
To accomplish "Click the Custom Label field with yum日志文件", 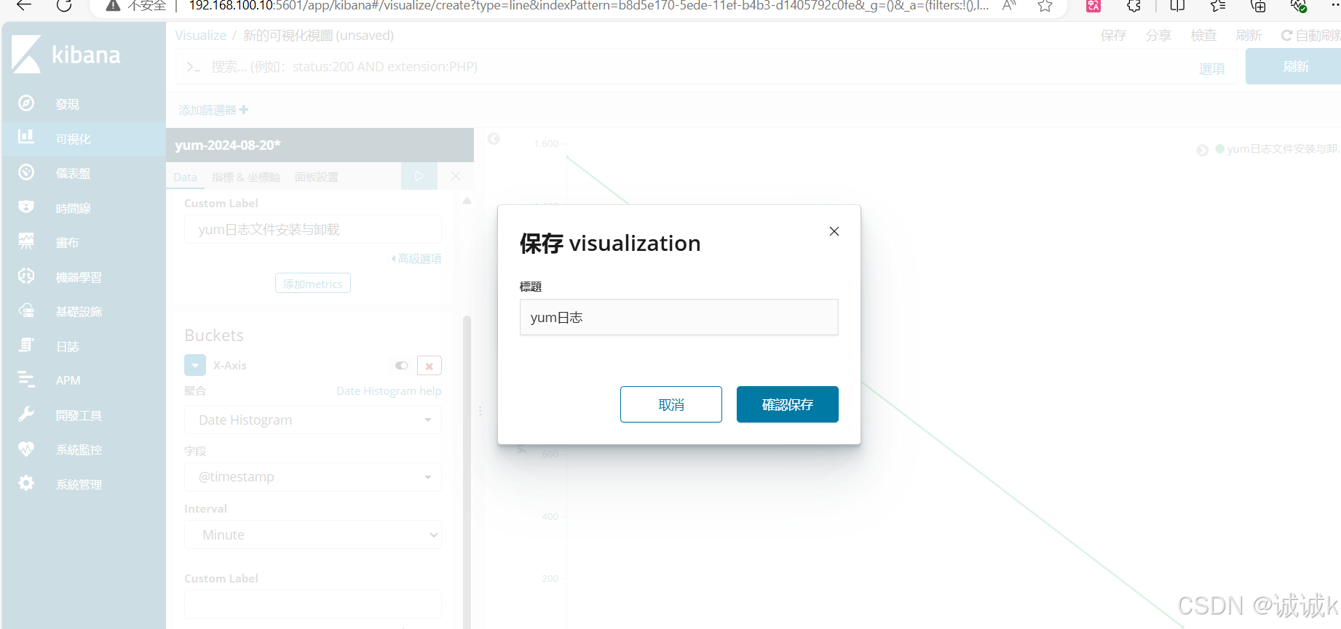I will (313, 229).
